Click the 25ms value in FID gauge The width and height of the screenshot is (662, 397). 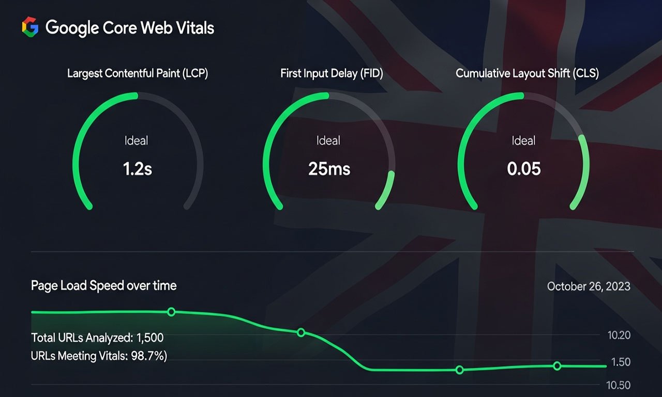click(329, 168)
